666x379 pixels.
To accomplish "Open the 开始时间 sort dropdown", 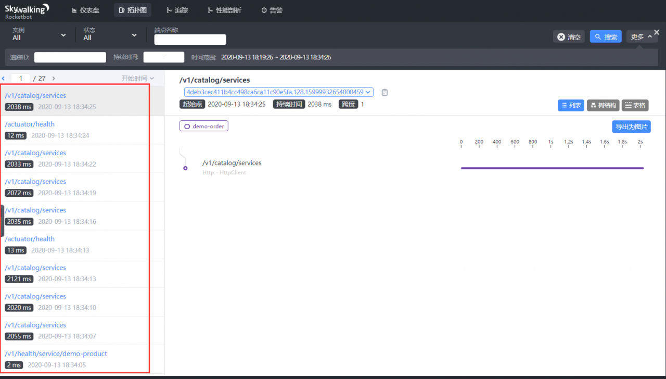I will (x=138, y=79).
